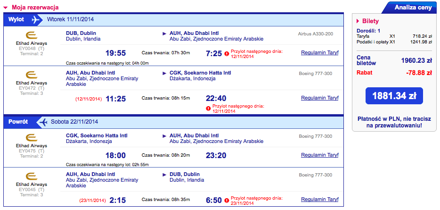The height and width of the screenshot is (210, 440).
Task: Click the Wylot header label
Action: pyautogui.click(x=16, y=20)
